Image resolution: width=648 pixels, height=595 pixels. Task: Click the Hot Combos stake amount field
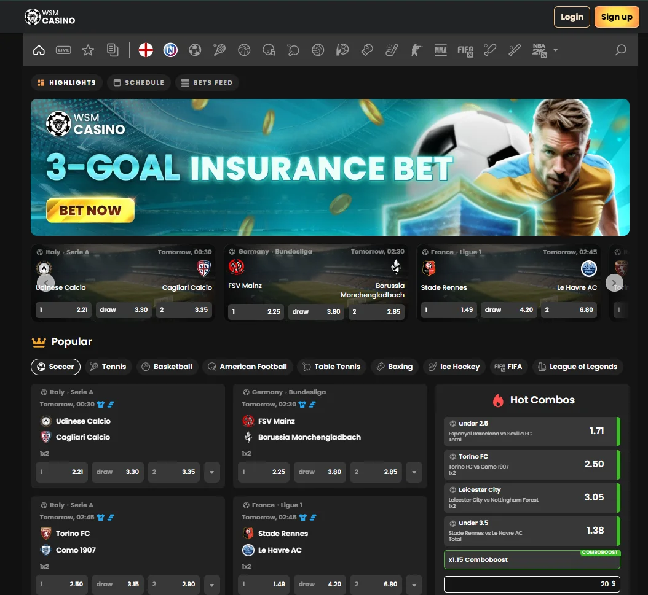click(532, 584)
